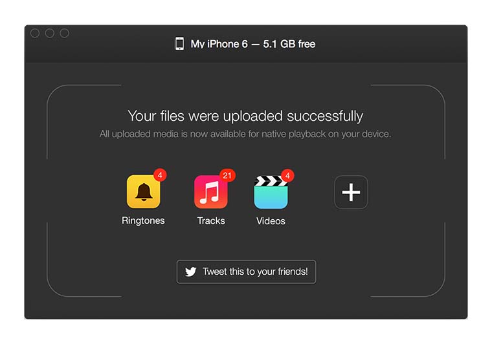Click the native playback subtitle text
The width and height of the screenshot is (492, 344).
[x=245, y=134]
